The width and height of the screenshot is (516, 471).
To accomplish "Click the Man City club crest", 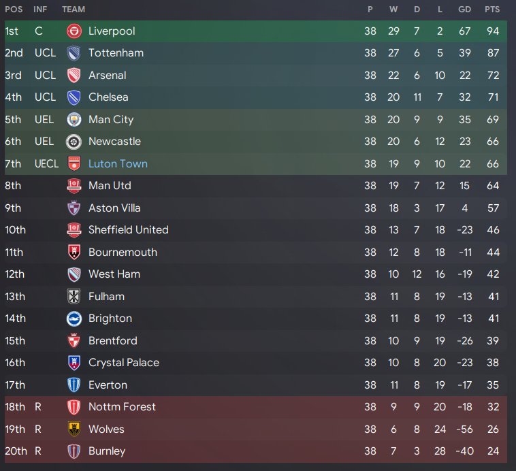I will click(74, 120).
